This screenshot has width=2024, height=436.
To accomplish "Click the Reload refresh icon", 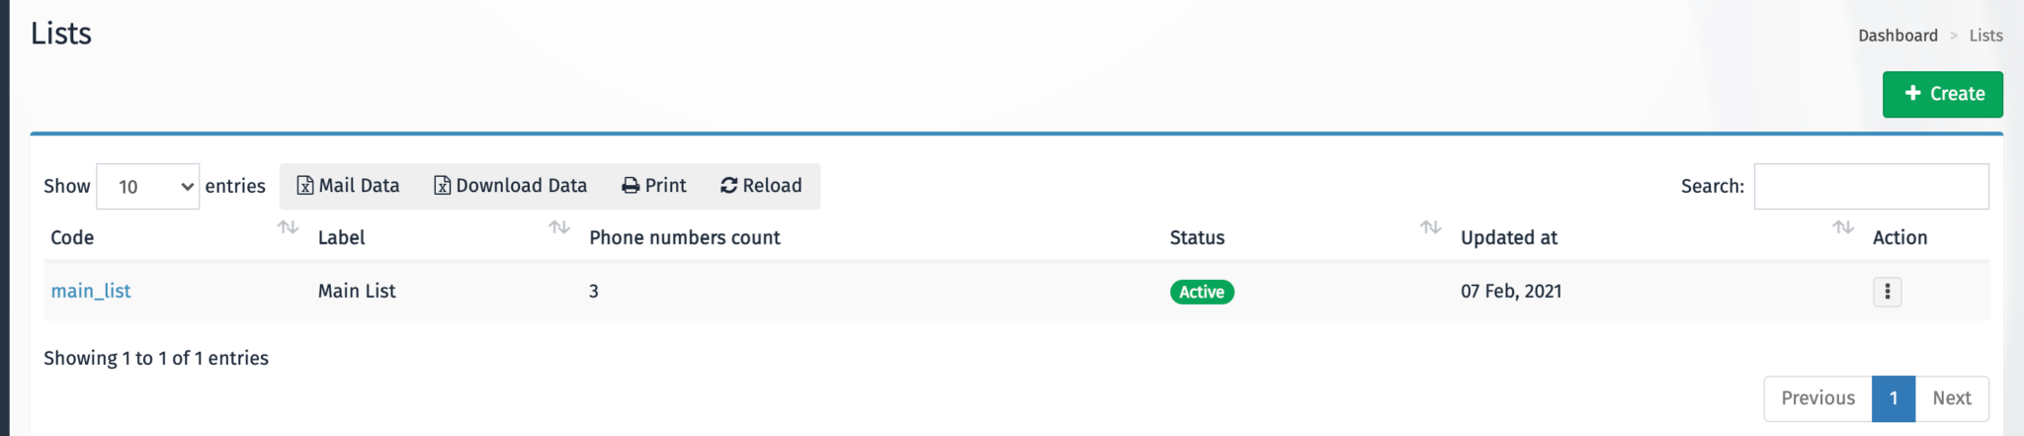I will (x=729, y=186).
